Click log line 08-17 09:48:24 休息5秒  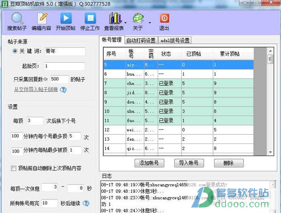click(x=132, y=210)
